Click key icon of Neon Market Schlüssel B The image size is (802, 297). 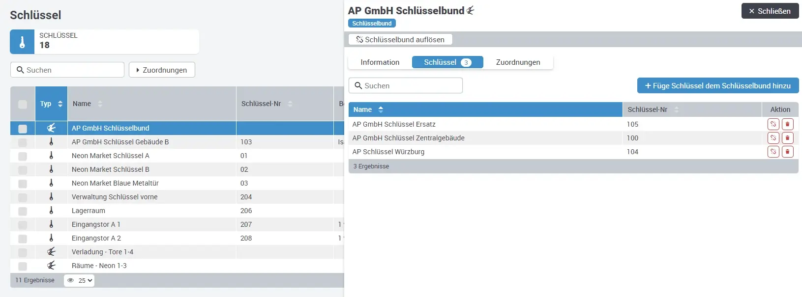tap(51, 169)
